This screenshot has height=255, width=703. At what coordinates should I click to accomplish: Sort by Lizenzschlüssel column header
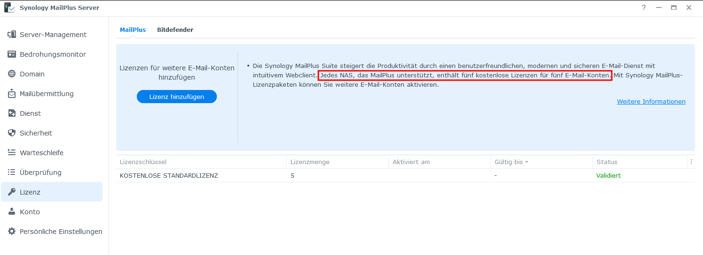pyautogui.click(x=143, y=162)
